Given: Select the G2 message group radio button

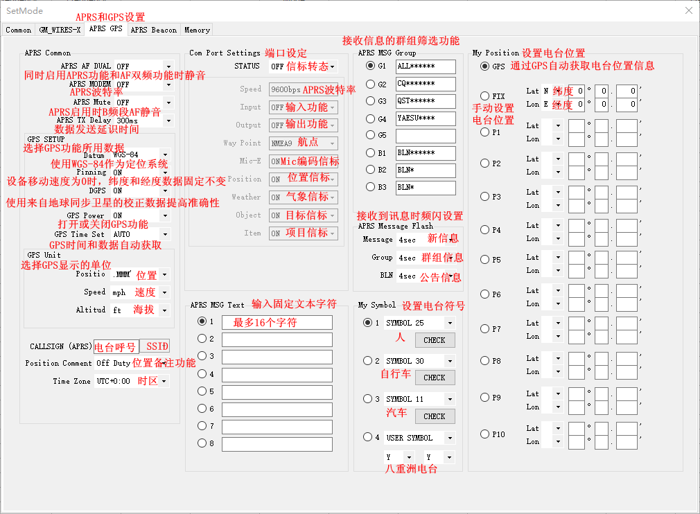Looking at the screenshot, I should pos(371,84).
